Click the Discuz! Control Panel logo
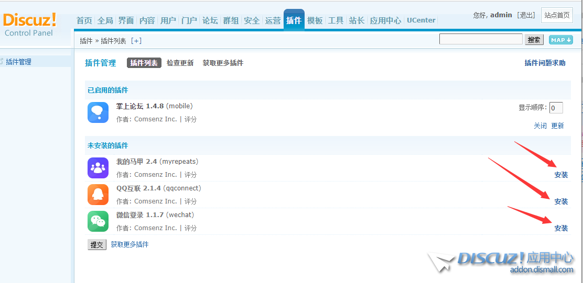The height and width of the screenshot is (283, 583). click(30, 25)
